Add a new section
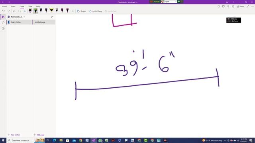 pos(14,135)
